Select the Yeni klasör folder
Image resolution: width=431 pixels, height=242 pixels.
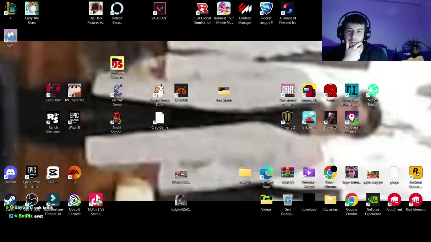[224, 93]
